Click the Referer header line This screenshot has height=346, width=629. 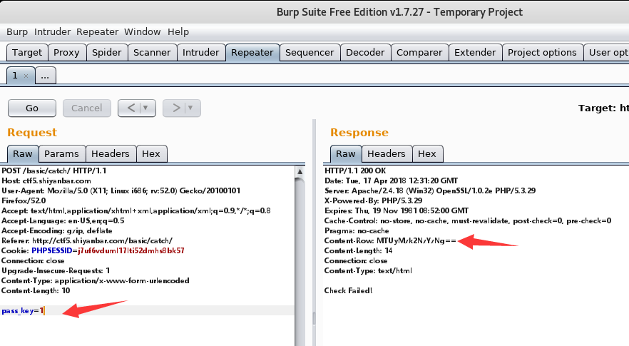coord(87,241)
